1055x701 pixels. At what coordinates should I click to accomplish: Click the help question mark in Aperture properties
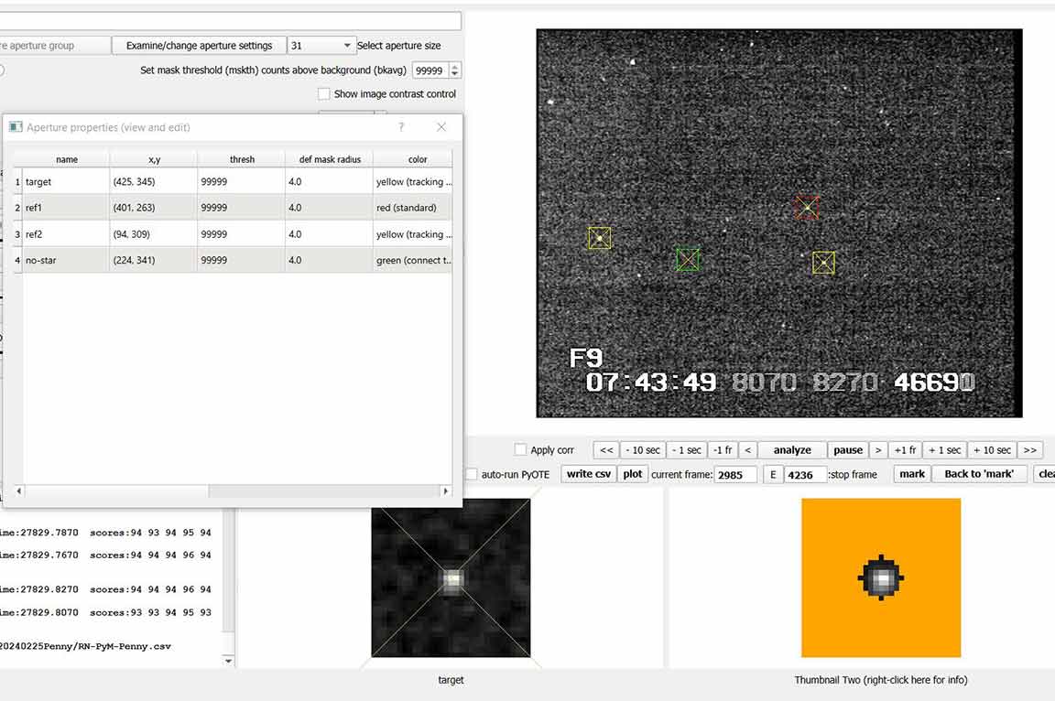[x=401, y=127]
